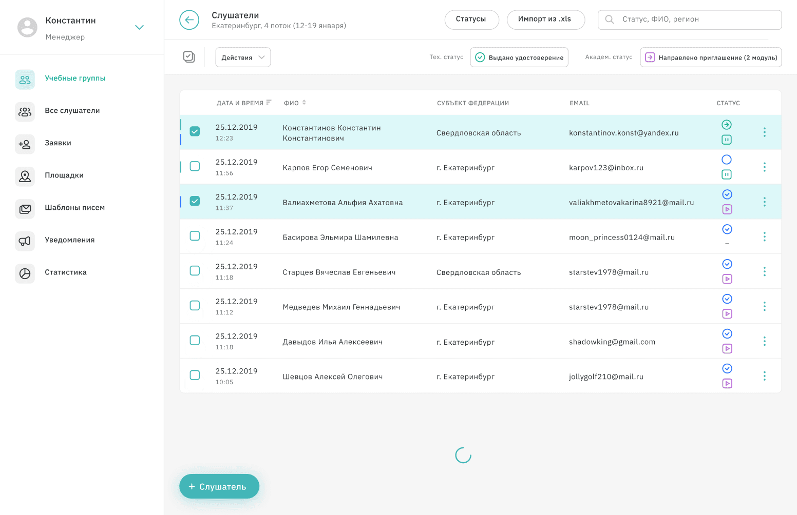Open Все слушатели in sidebar
The image size is (797, 515).
72,111
